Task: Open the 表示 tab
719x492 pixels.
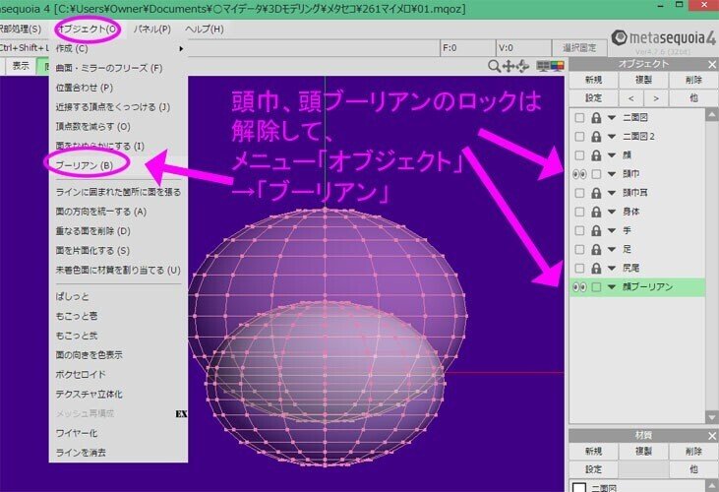Action: [21, 66]
